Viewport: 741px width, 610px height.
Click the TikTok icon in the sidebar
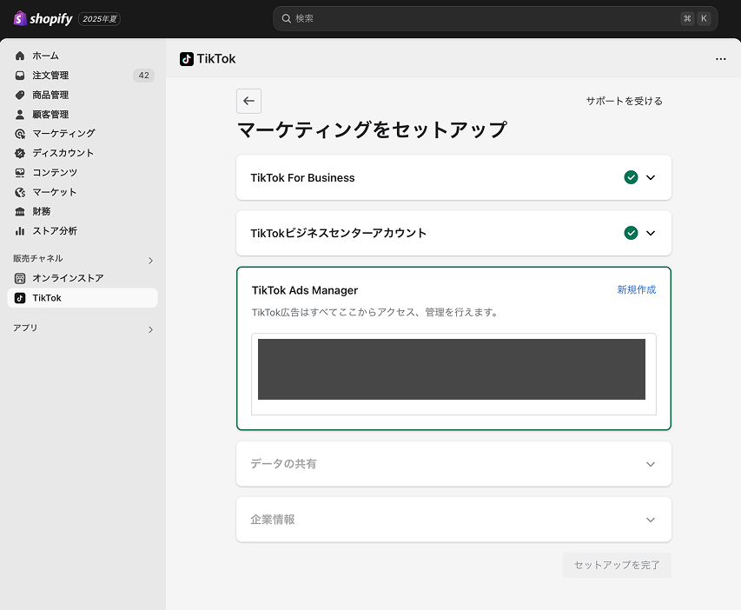click(20, 298)
